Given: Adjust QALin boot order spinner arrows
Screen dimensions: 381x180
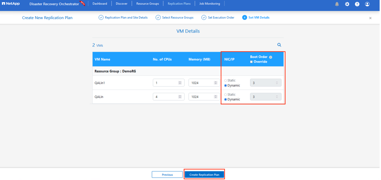Looking at the screenshot, I should coord(277,97).
